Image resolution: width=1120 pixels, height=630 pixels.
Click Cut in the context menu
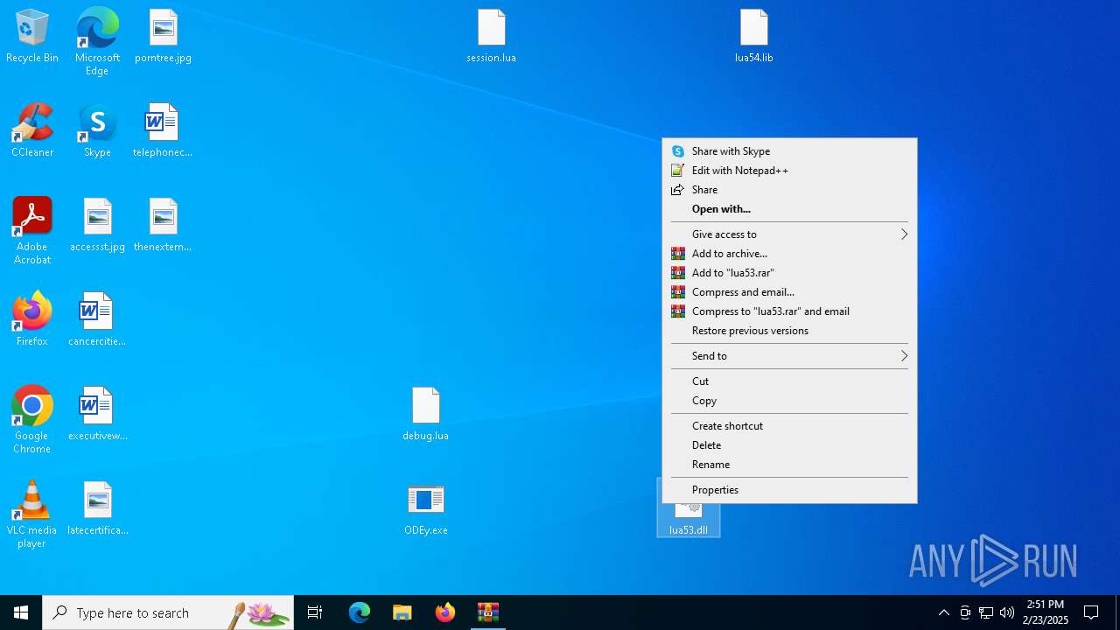click(x=789, y=381)
